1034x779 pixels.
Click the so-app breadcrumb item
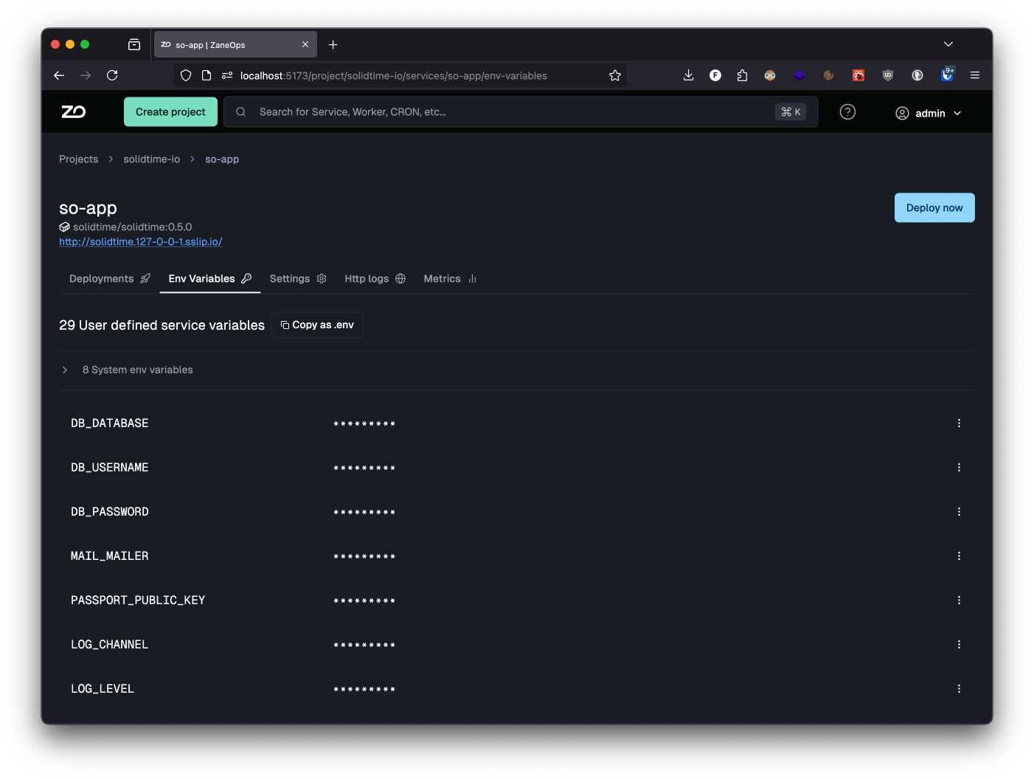tap(222, 159)
